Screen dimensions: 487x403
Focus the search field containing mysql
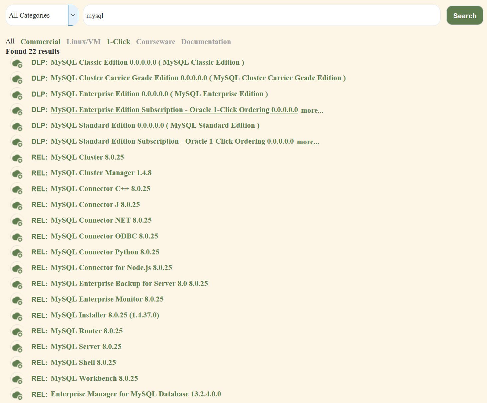261,16
